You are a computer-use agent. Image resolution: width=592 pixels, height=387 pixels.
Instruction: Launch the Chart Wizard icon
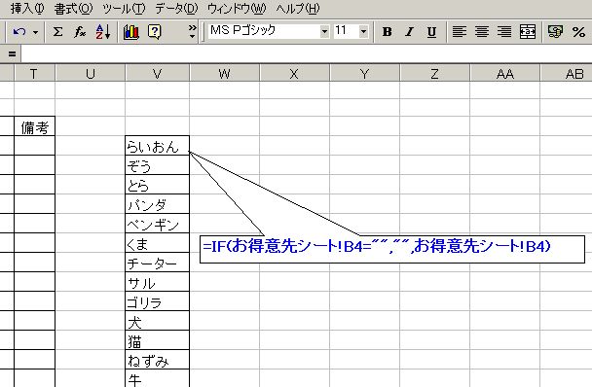click(131, 32)
